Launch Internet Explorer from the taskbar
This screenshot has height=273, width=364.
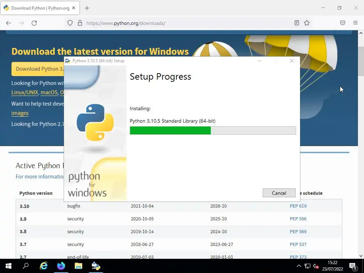pos(44,266)
